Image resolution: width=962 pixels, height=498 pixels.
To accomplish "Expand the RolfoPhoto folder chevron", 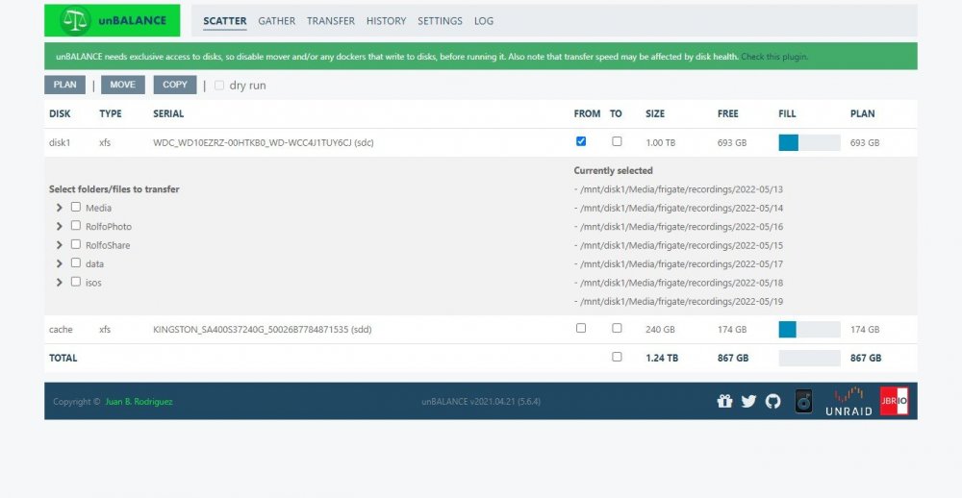I will point(60,226).
